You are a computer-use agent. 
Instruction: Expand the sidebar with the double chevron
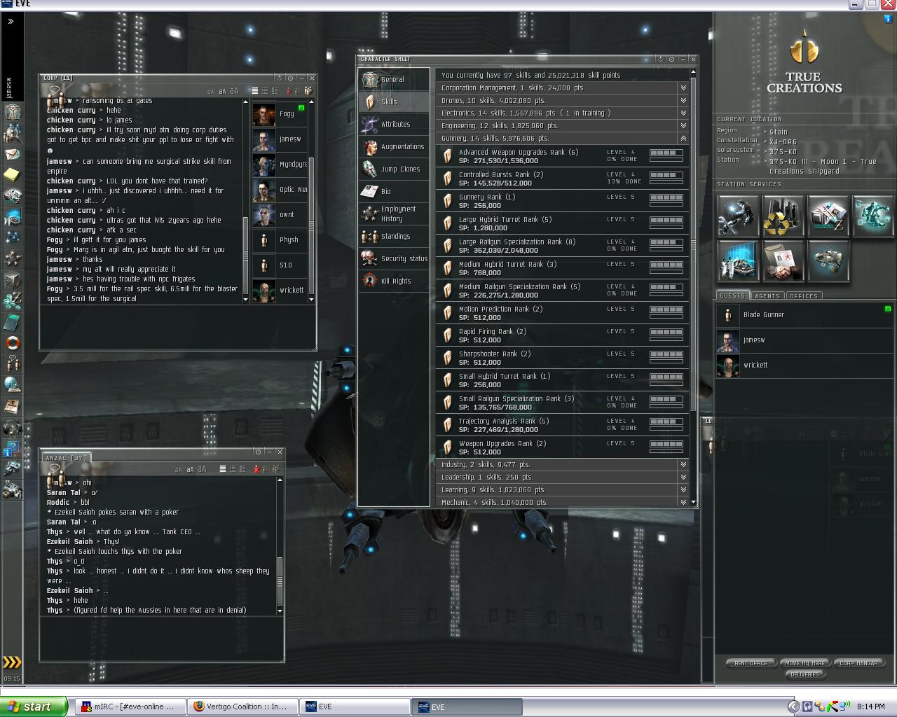coord(11,22)
